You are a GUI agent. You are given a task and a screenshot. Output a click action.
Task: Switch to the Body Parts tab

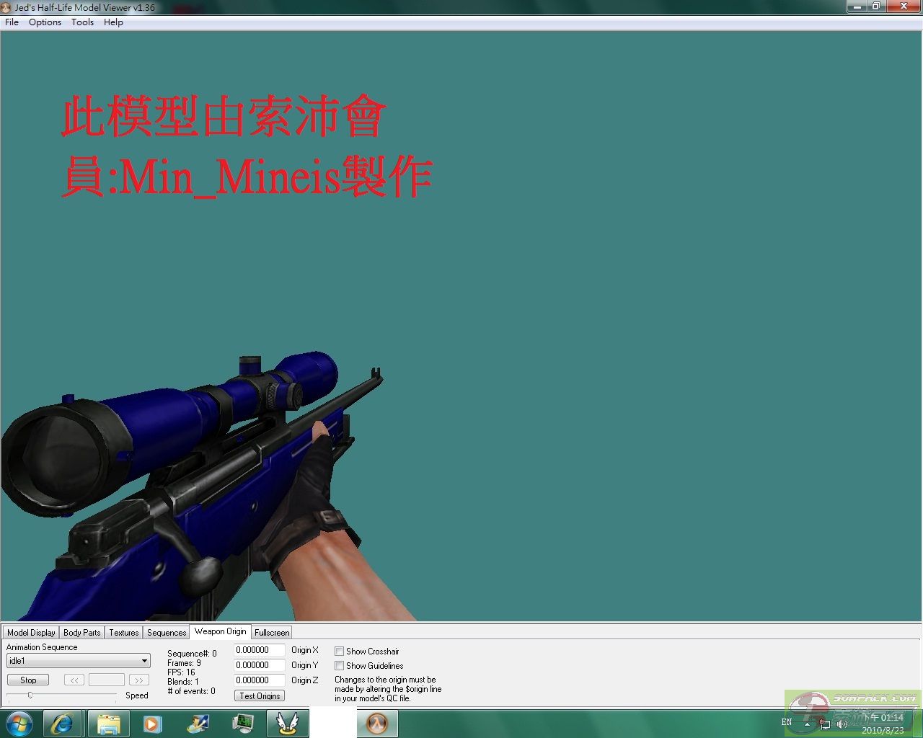coord(81,633)
